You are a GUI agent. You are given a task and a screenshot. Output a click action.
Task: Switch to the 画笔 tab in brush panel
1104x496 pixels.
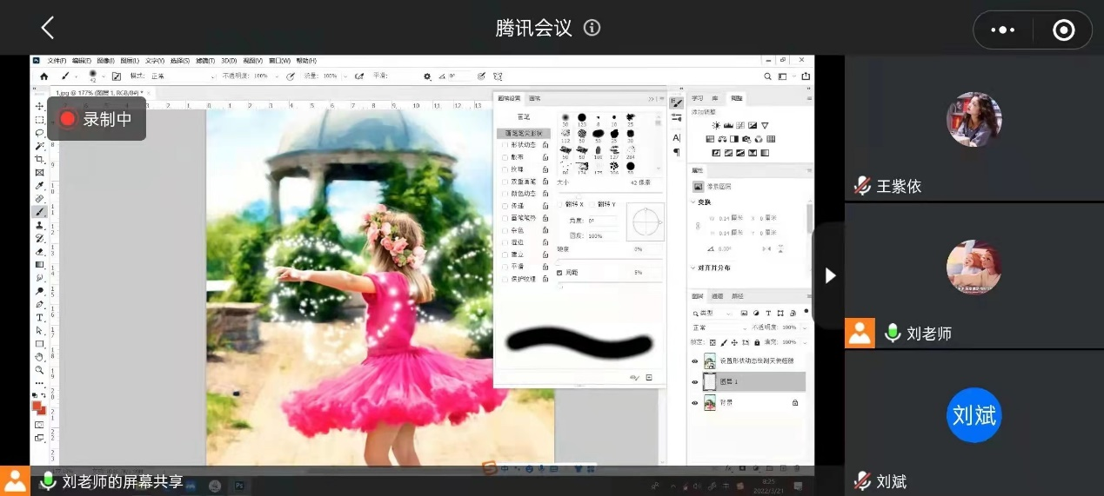point(535,98)
